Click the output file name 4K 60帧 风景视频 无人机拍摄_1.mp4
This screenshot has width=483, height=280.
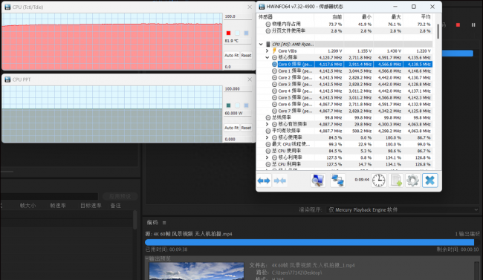click(x=313, y=265)
